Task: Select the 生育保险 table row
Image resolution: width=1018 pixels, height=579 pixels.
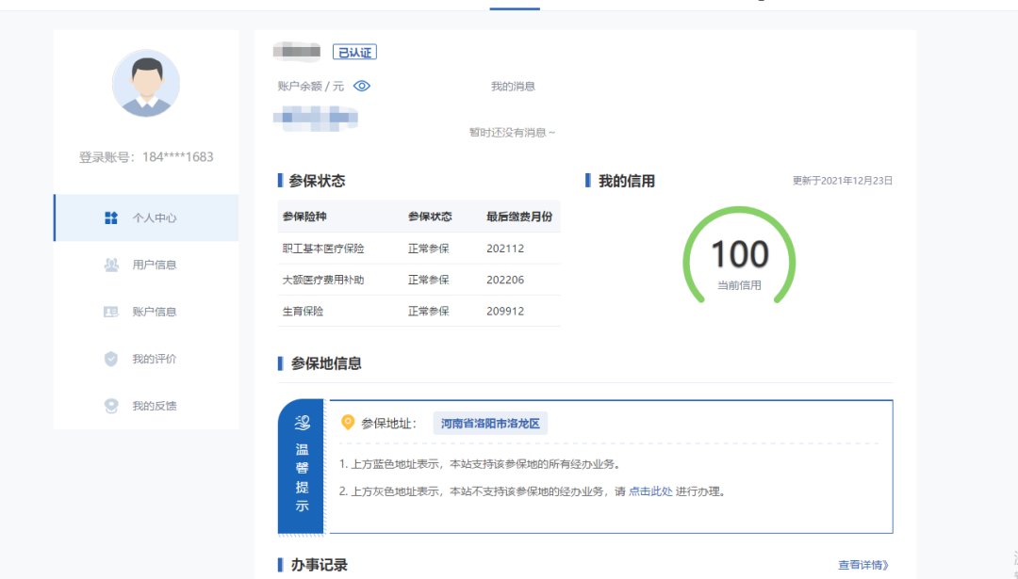Action: (x=419, y=311)
